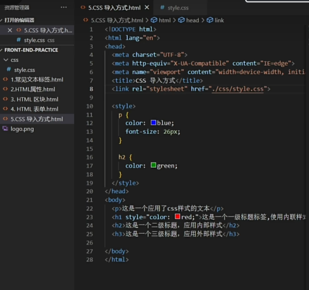
Task: Click the closing </style> tag
Action: (125, 183)
